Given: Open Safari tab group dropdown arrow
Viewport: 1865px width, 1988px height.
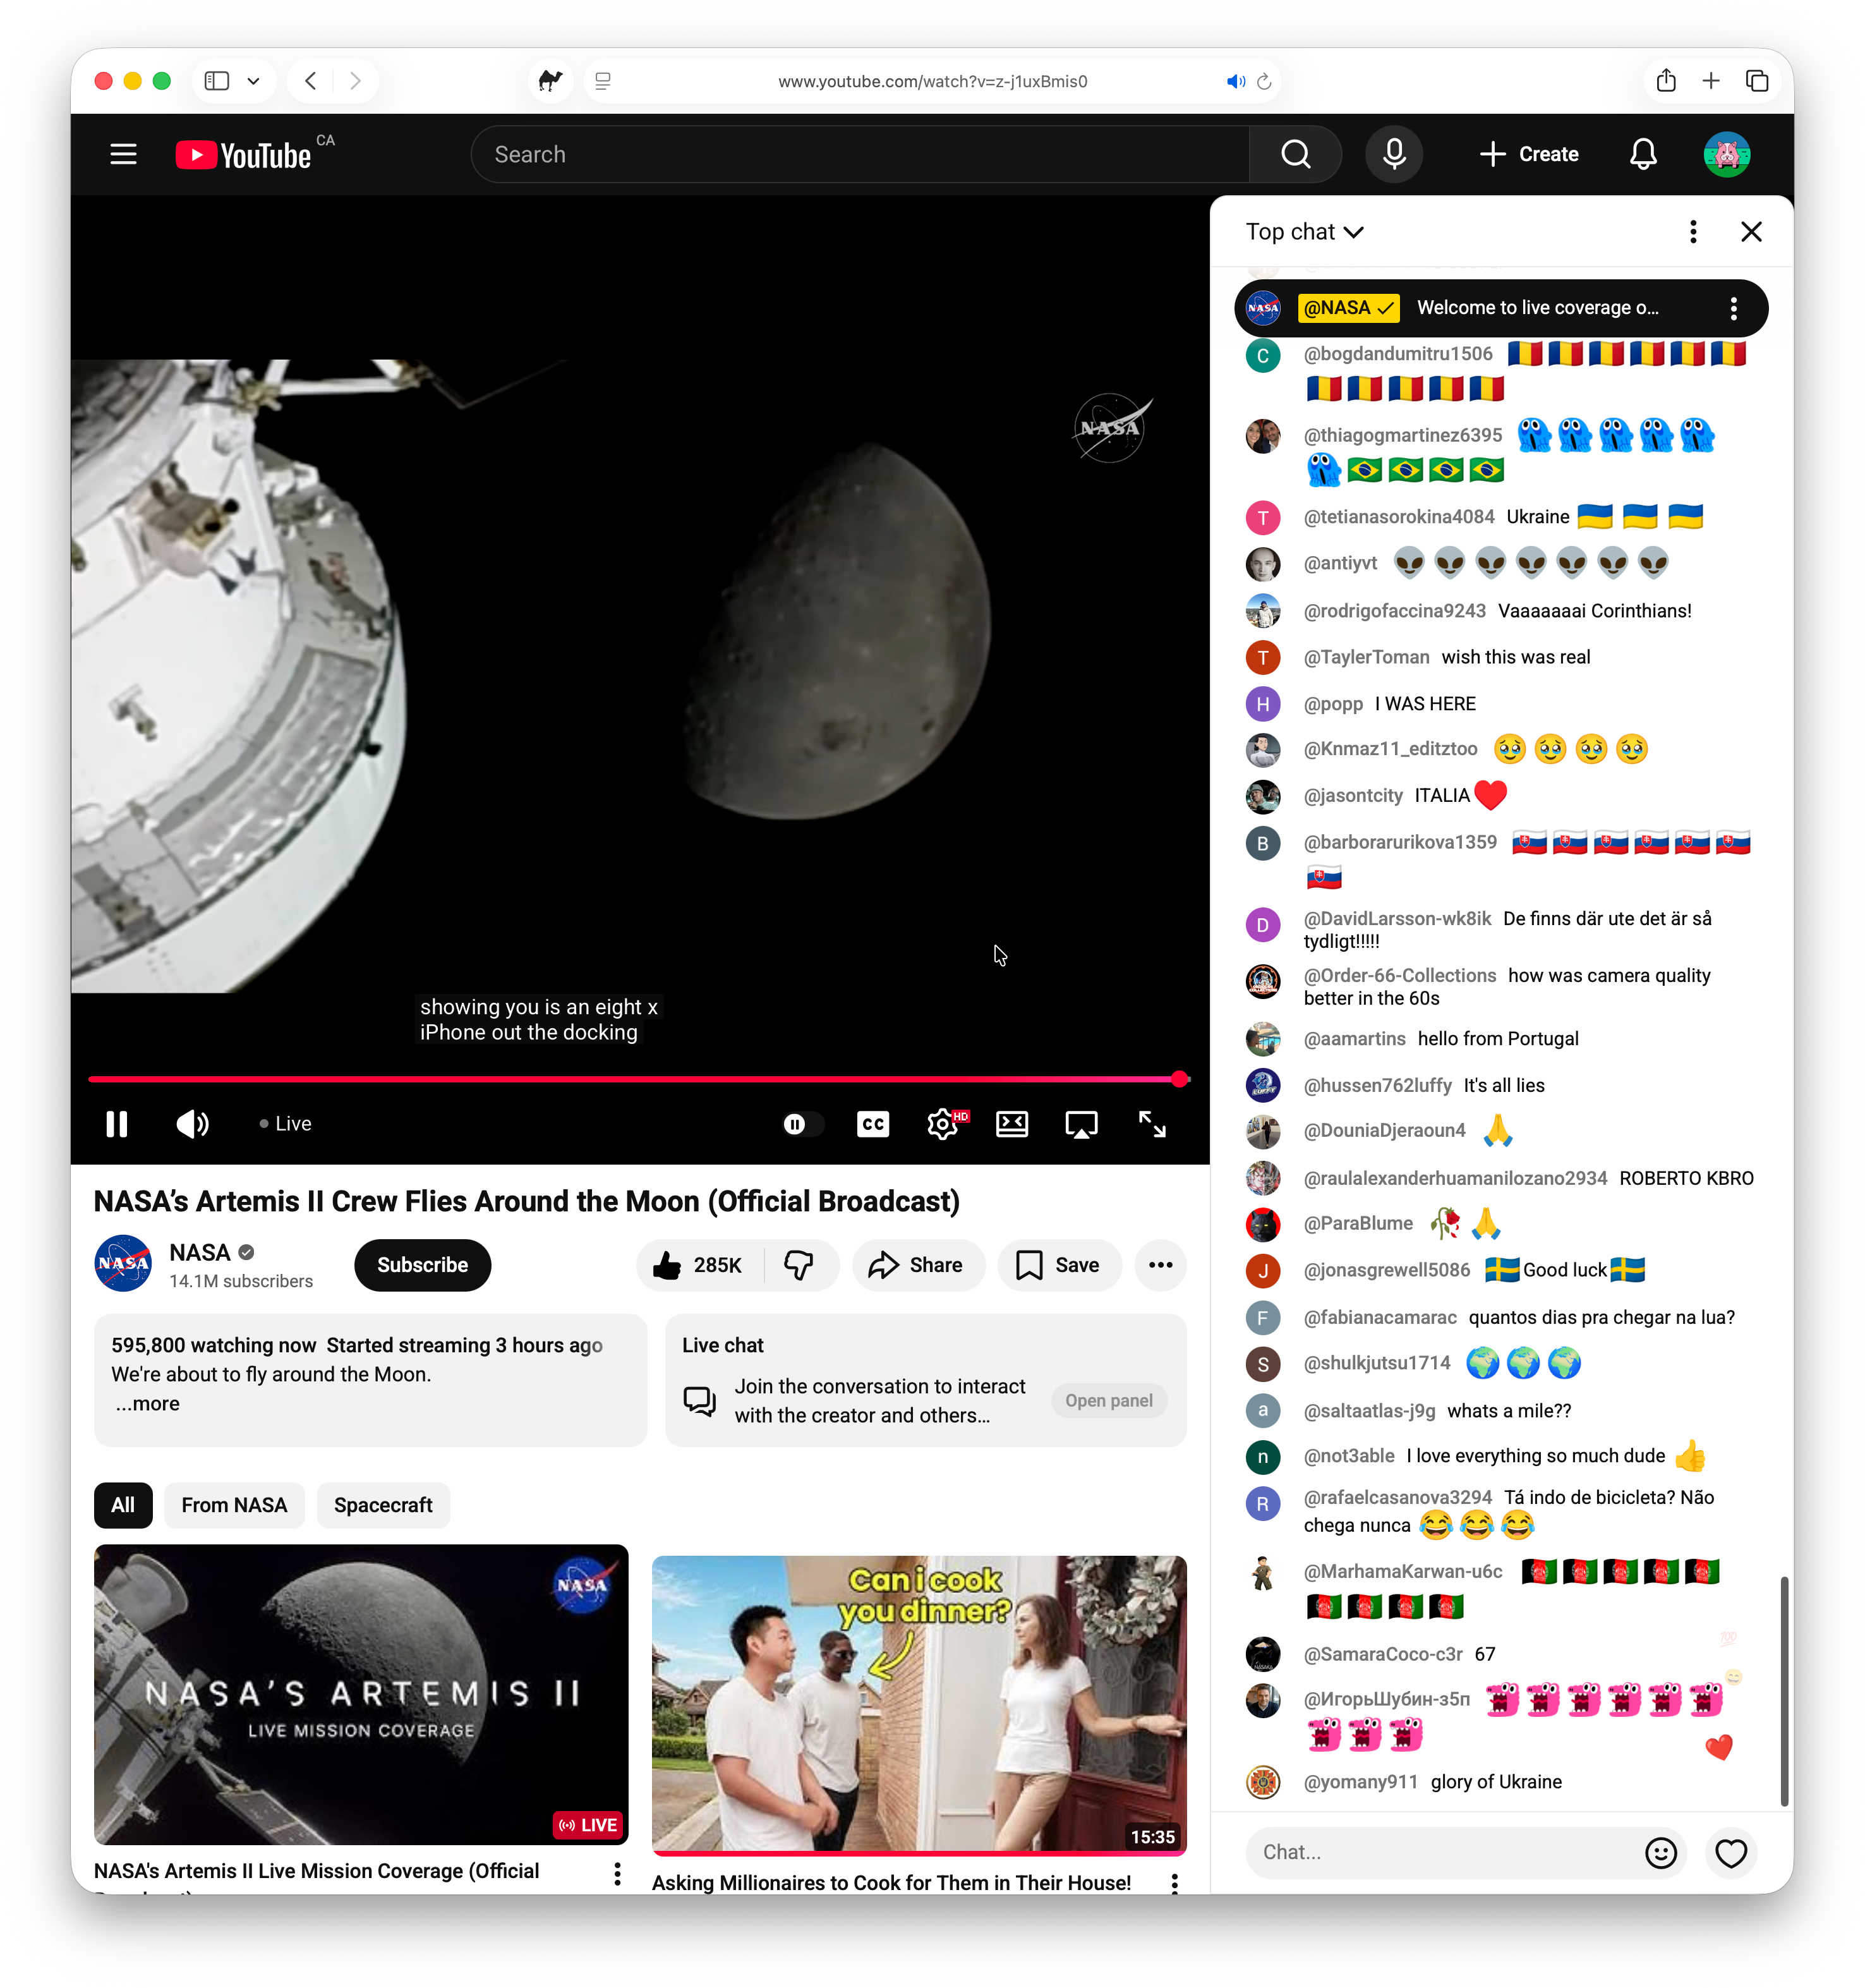Looking at the screenshot, I should tap(253, 81).
